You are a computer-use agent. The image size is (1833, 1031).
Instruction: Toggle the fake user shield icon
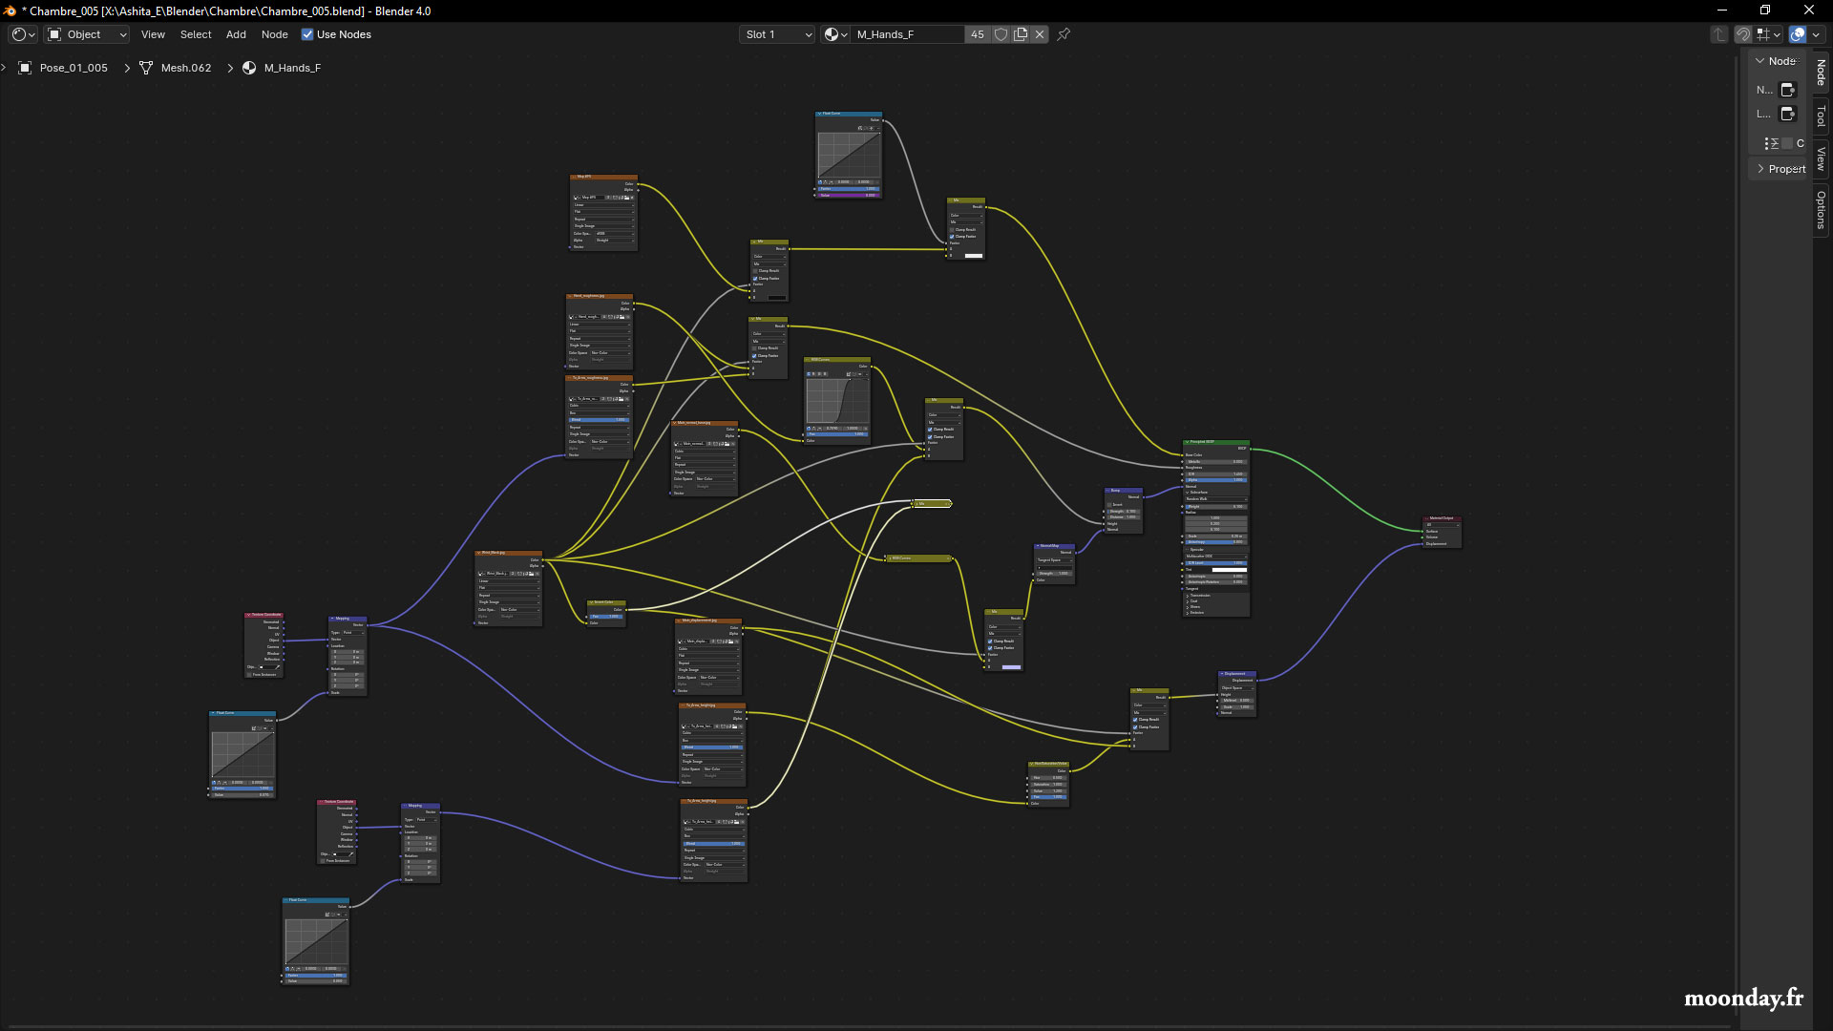pyautogui.click(x=1001, y=34)
